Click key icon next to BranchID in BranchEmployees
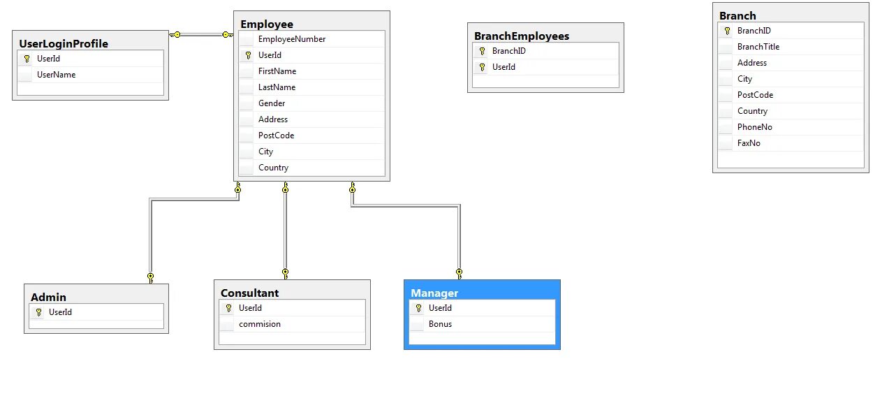 pos(482,51)
